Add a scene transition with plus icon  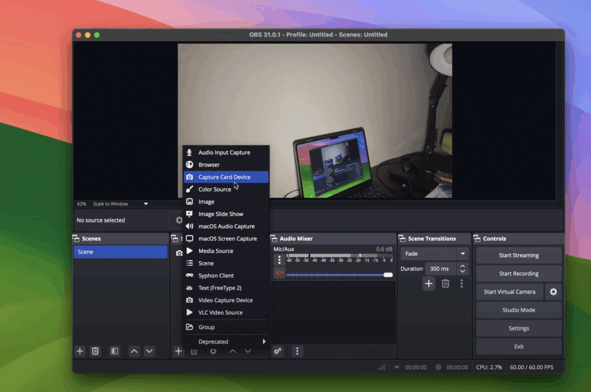point(428,283)
